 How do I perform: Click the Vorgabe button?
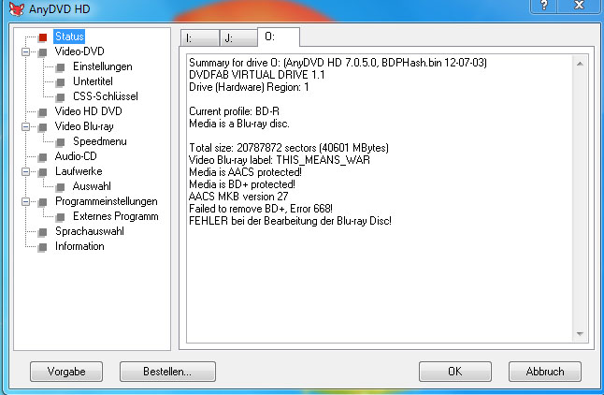pyautogui.click(x=66, y=372)
